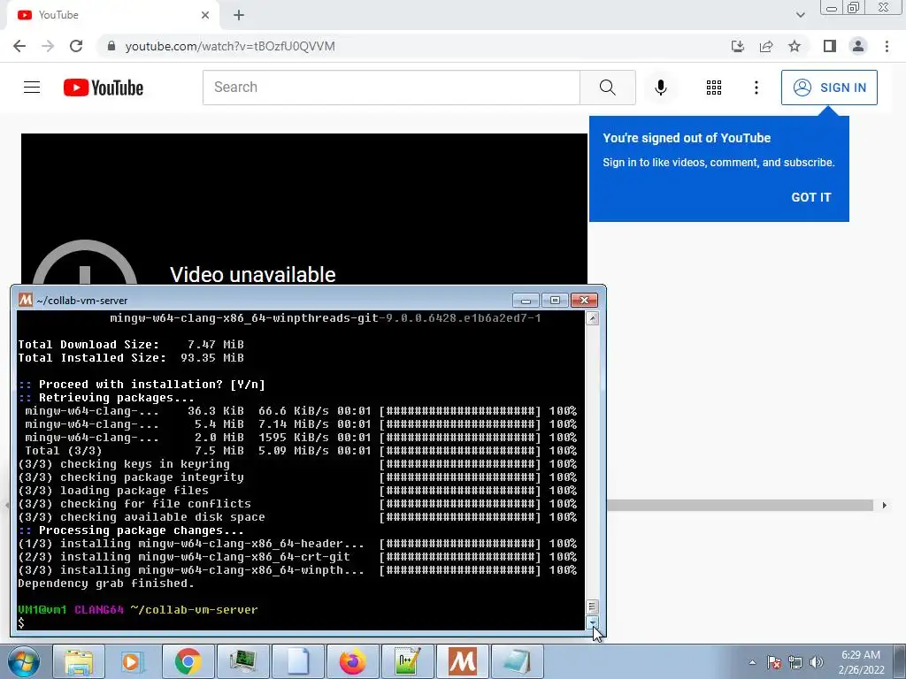
Task: Open the Windows Start menu
Action: [x=24, y=661]
